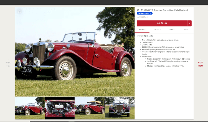The height and width of the screenshot is (122, 208).
Task: Select the front-view car thumbnail
Action: (120, 108)
